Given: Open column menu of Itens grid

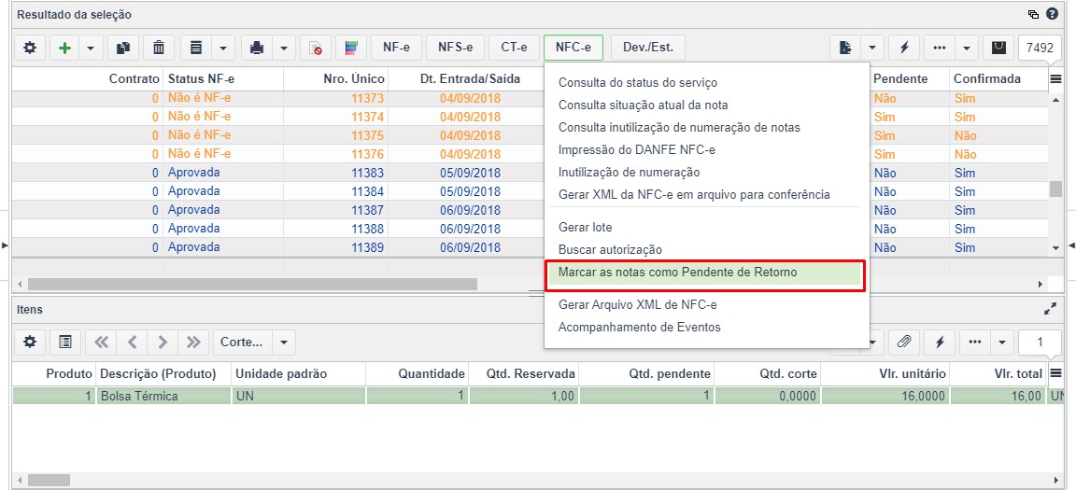Looking at the screenshot, I should pos(1055,373).
